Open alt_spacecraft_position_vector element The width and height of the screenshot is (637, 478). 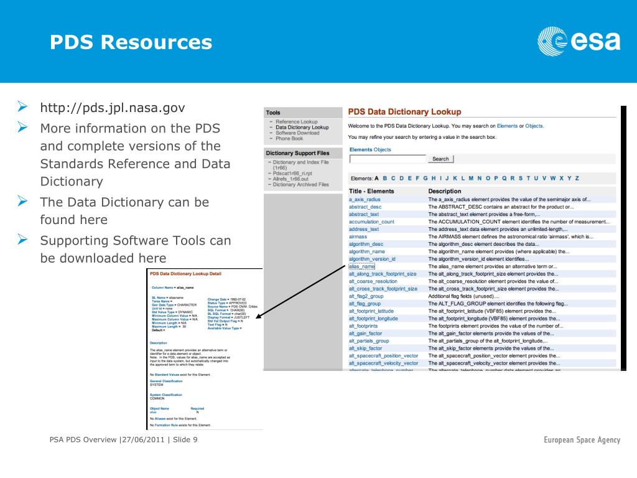click(x=383, y=356)
